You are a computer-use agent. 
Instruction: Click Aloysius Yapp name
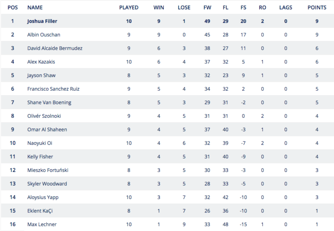(43, 197)
